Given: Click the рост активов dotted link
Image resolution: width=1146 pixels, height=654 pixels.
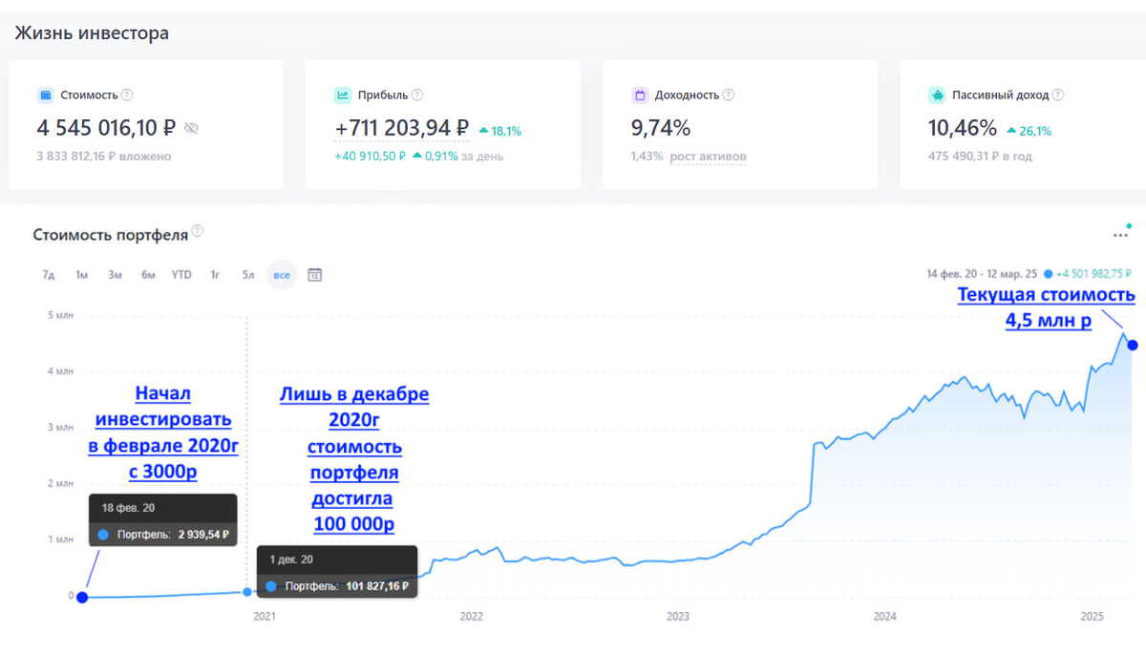Looking at the screenshot, I should (708, 157).
